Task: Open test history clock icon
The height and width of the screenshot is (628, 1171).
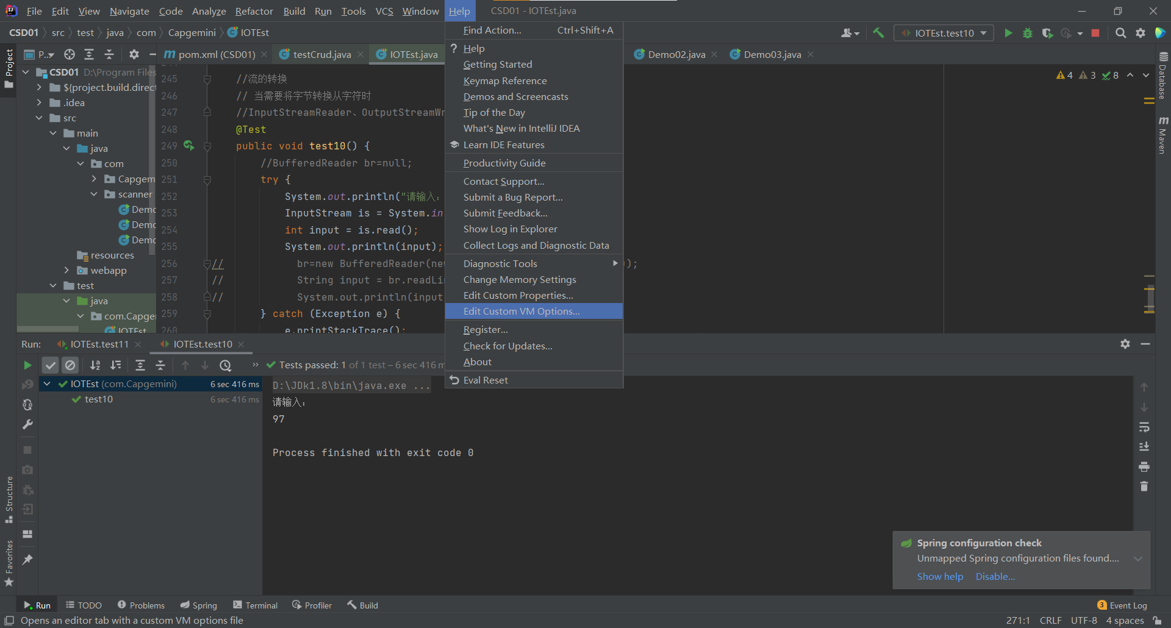Action: pos(226,365)
